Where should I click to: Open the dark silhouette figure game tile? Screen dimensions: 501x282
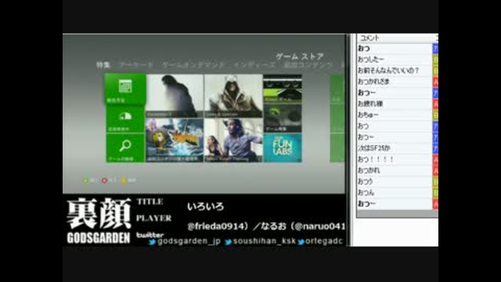pyautogui.click(x=174, y=96)
